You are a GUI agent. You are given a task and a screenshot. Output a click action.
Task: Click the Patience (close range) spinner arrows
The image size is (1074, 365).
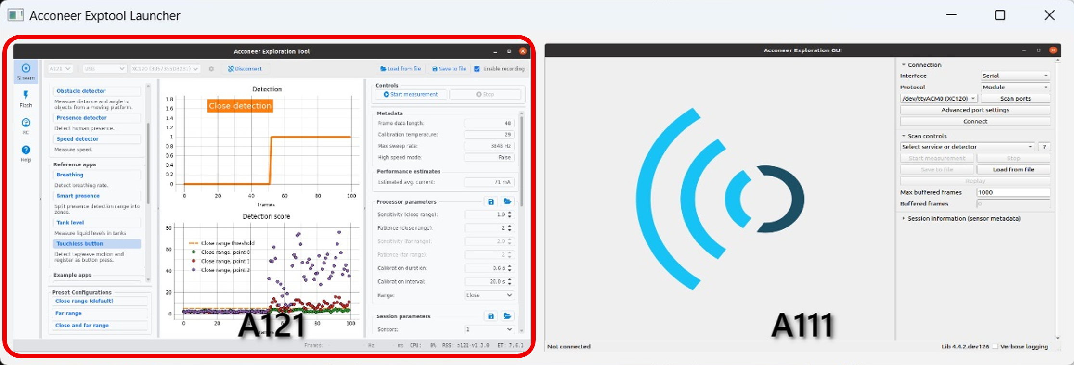(x=510, y=228)
